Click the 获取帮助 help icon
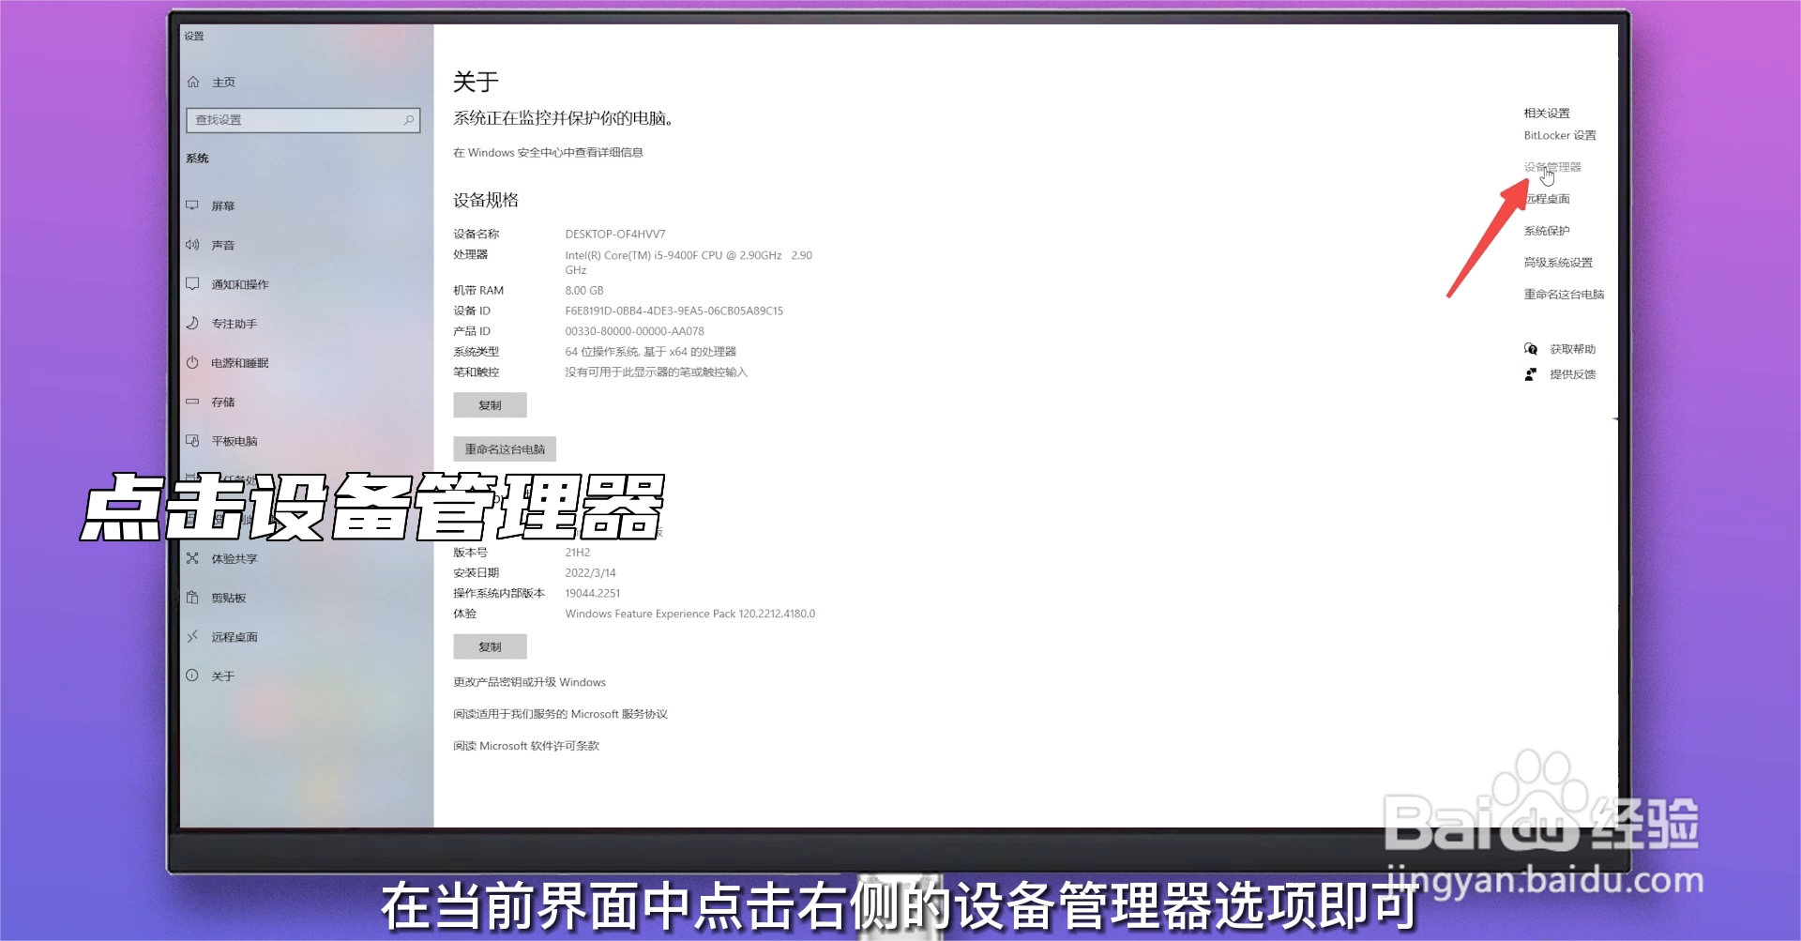 coord(1531,349)
